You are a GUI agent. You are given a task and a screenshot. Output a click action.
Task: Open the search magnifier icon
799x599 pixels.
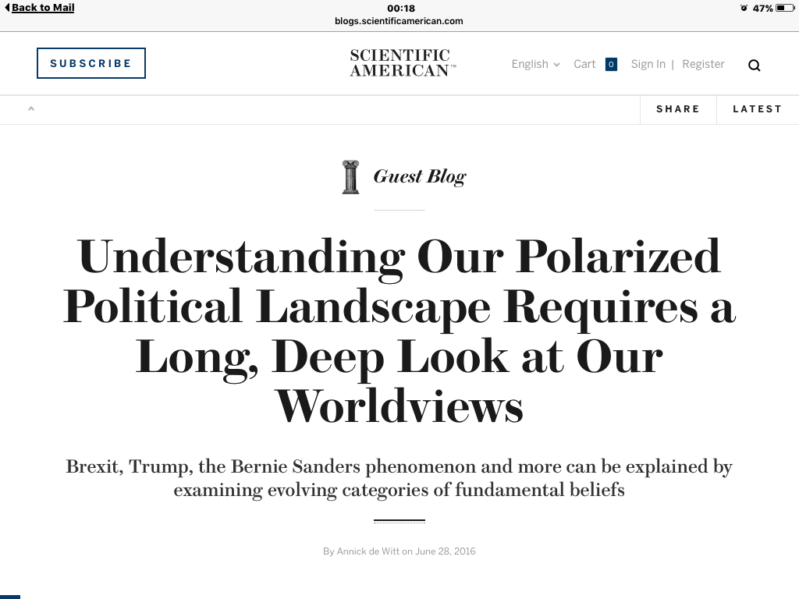coord(755,66)
